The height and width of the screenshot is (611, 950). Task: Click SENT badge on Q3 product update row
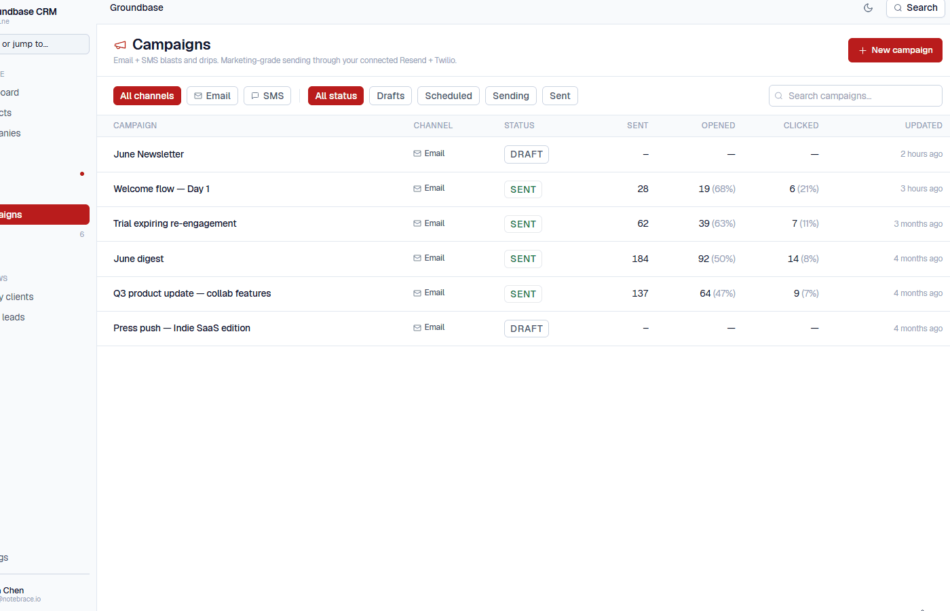523,294
